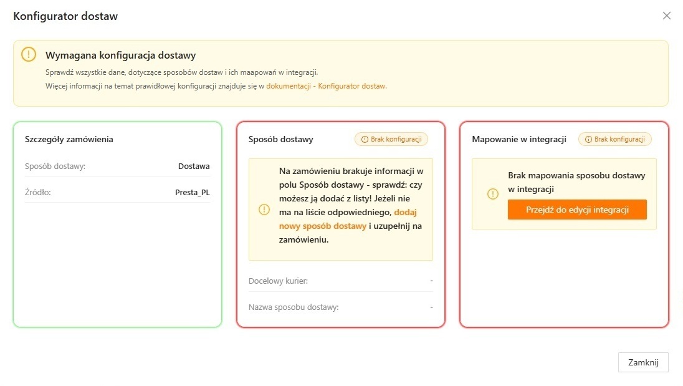The width and height of the screenshot is (683, 386).
Task: Select Brak konfiguracji badge in Sposób dostawy card
Action: 391,139
